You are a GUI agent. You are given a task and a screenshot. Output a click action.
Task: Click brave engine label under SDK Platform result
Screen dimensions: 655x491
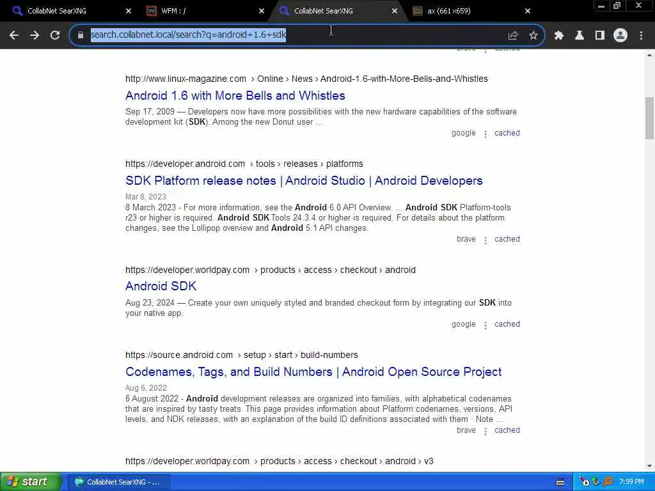pos(466,239)
